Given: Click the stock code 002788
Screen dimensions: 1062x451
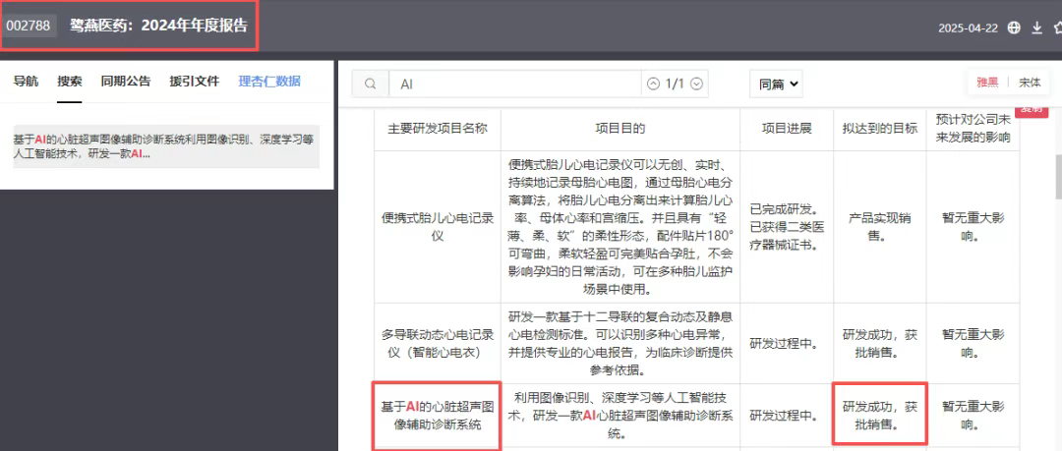Looking at the screenshot, I should [29, 27].
